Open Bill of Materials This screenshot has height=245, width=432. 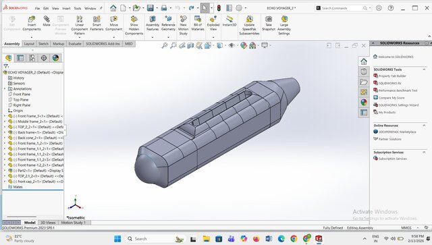(198, 23)
